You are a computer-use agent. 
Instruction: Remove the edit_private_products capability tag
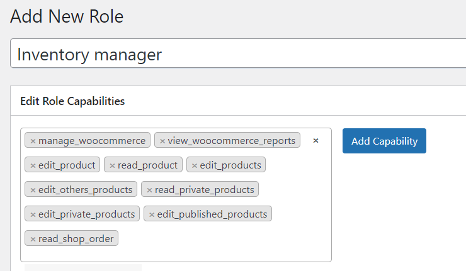(33, 214)
